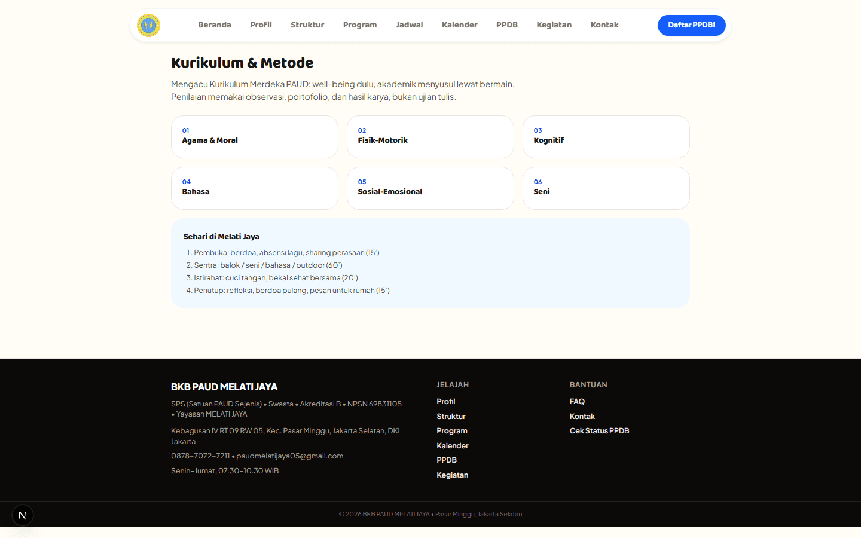Viewport: 861px width, 538px height.
Task: Select the Kognitif card
Action: (x=606, y=137)
